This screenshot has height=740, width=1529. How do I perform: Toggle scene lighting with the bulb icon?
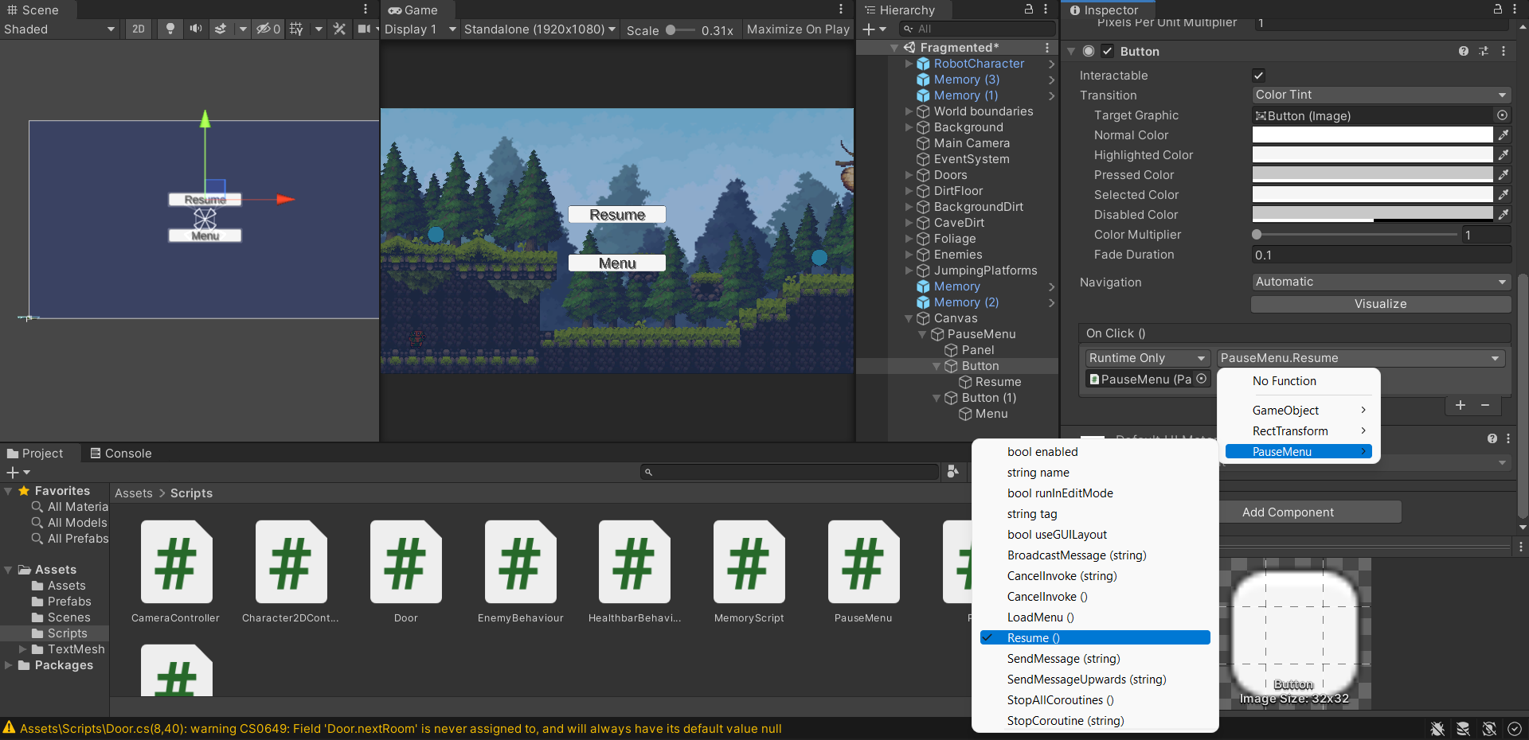[170, 29]
